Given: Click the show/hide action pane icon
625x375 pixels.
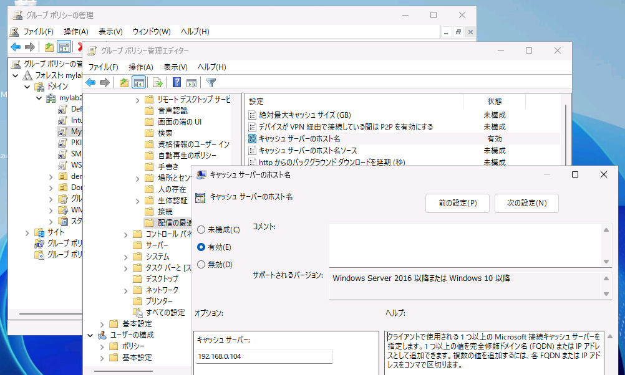Looking at the screenshot, I should pyautogui.click(x=191, y=82).
